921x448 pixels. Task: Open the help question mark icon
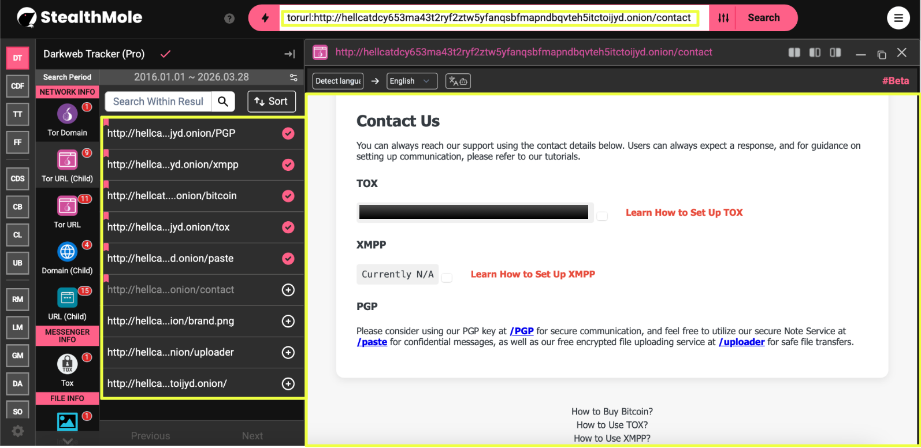229,18
